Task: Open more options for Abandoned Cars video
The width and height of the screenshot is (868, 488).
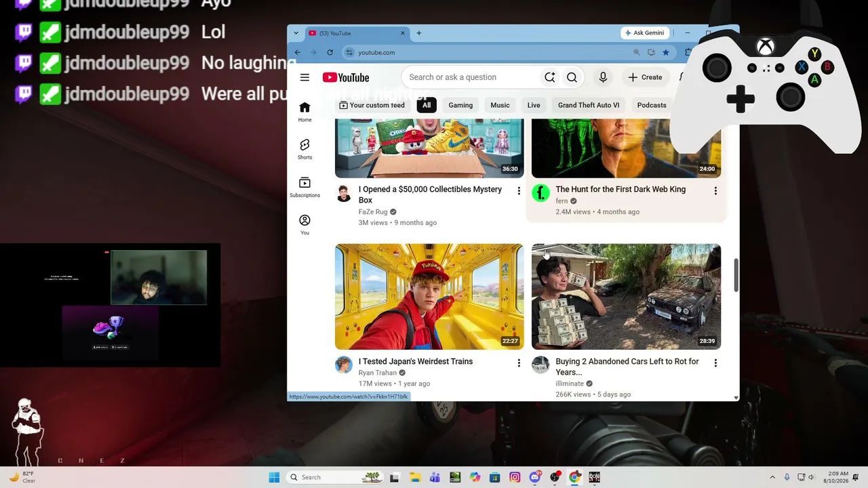Action: (715, 363)
